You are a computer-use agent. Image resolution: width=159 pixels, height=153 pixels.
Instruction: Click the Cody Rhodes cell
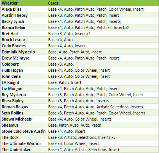click(24, 46)
